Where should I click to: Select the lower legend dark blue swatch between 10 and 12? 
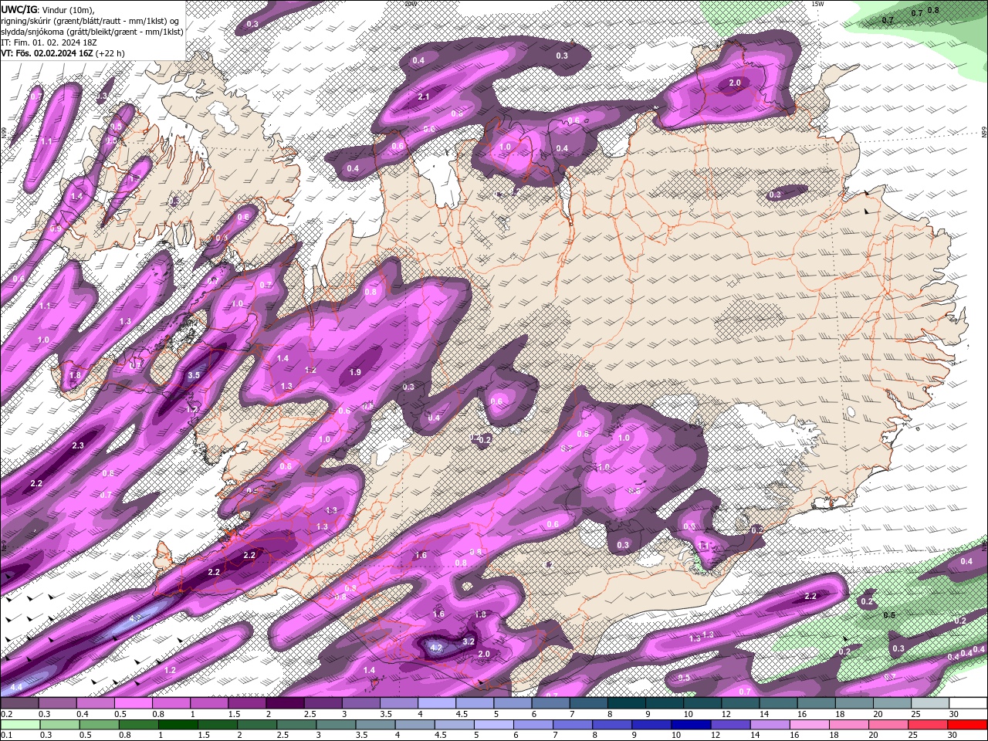[691, 725]
